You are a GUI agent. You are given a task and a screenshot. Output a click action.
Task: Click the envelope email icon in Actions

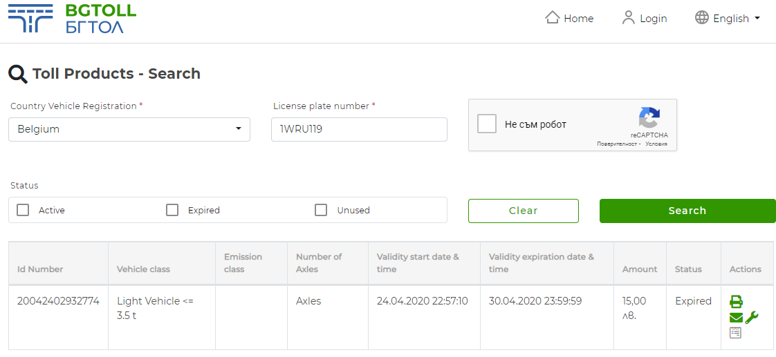tap(736, 318)
